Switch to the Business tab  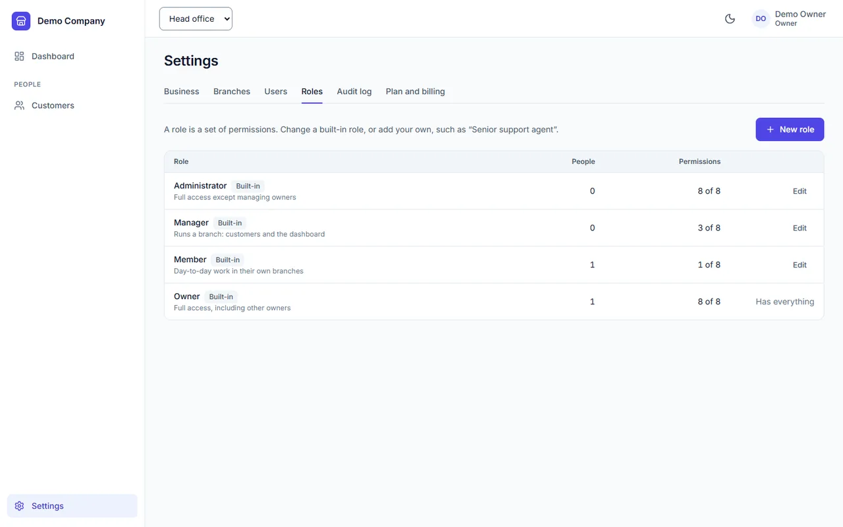point(181,92)
